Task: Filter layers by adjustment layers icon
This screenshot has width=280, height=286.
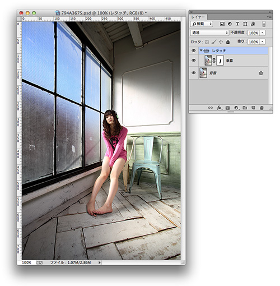Action: pyautogui.click(x=230, y=24)
